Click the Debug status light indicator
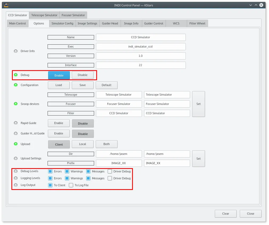 pyautogui.click(x=16, y=75)
